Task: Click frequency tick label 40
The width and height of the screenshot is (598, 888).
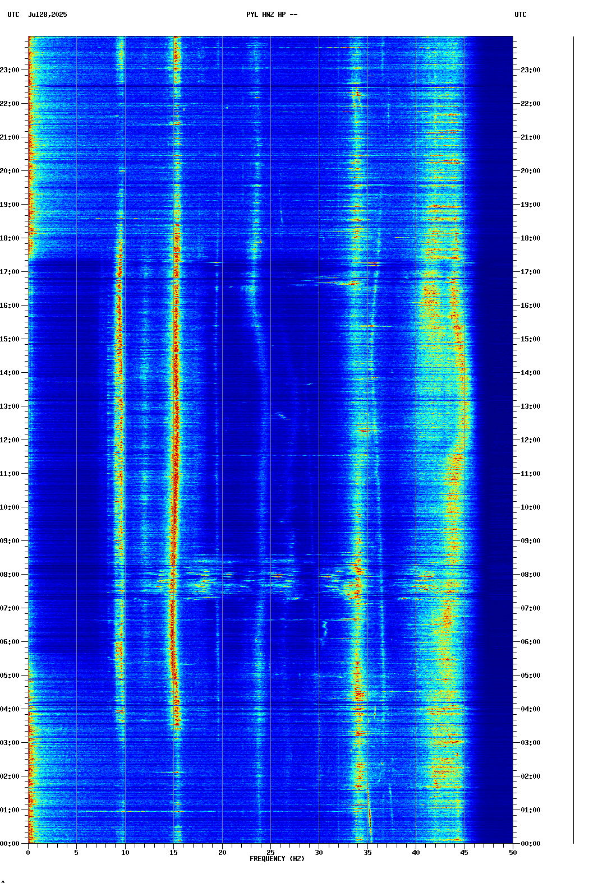Action: pyautogui.click(x=416, y=853)
